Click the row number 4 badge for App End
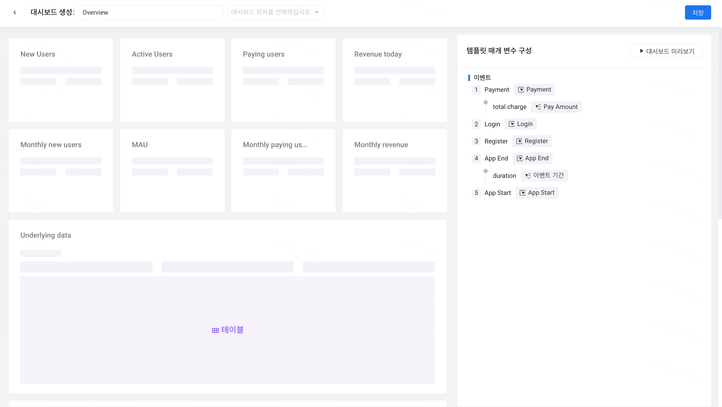This screenshot has height=407, width=722. click(476, 158)
